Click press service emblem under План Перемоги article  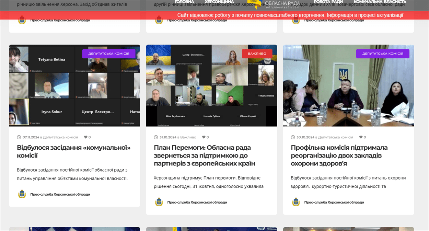[x=159, y=202]
